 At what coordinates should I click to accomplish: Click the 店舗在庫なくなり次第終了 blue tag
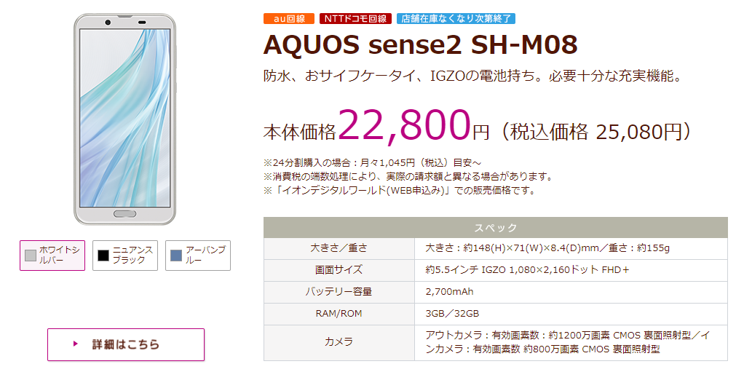pyautogui.click(x=456, y=18)
